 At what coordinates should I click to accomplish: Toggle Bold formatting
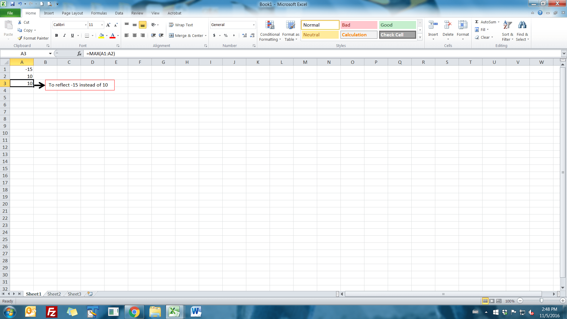click(56, 35)
